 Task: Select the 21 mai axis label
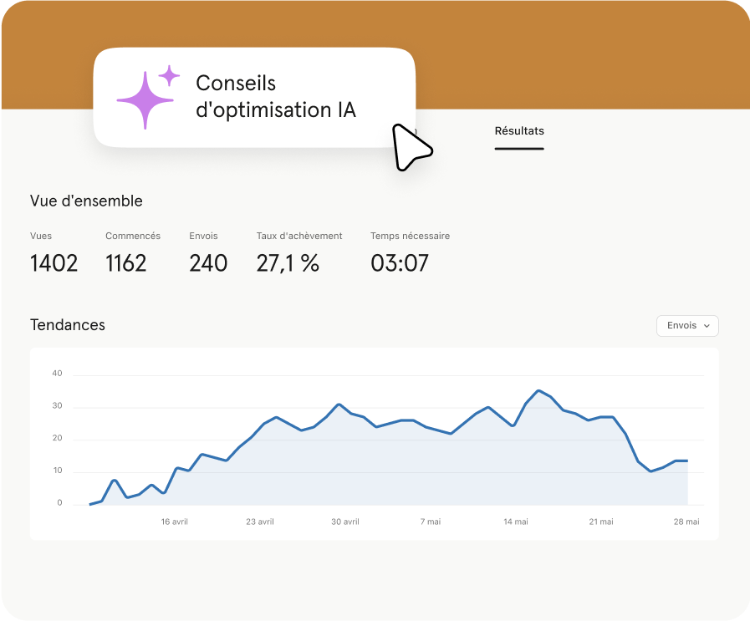tap(600, 522)
